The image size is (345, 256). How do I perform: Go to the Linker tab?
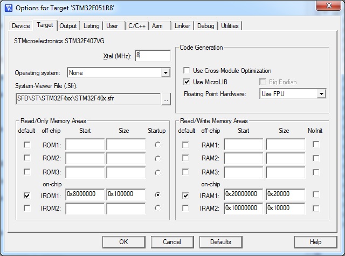tap(182, 26)
